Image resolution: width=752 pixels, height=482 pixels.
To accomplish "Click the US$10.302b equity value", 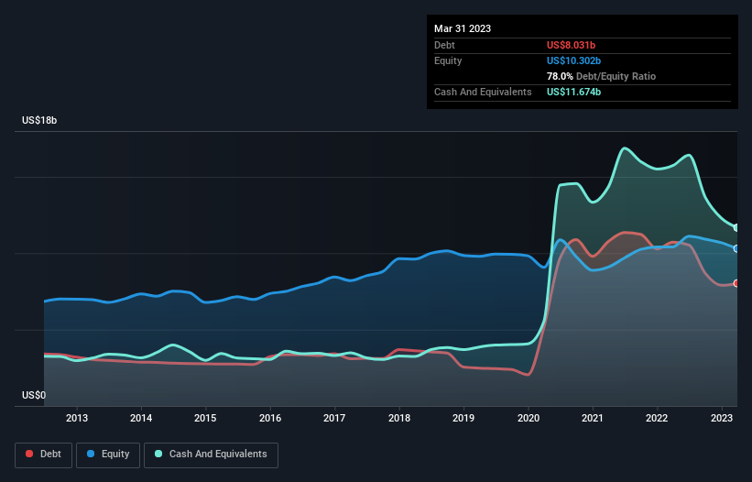I will 573,60.
